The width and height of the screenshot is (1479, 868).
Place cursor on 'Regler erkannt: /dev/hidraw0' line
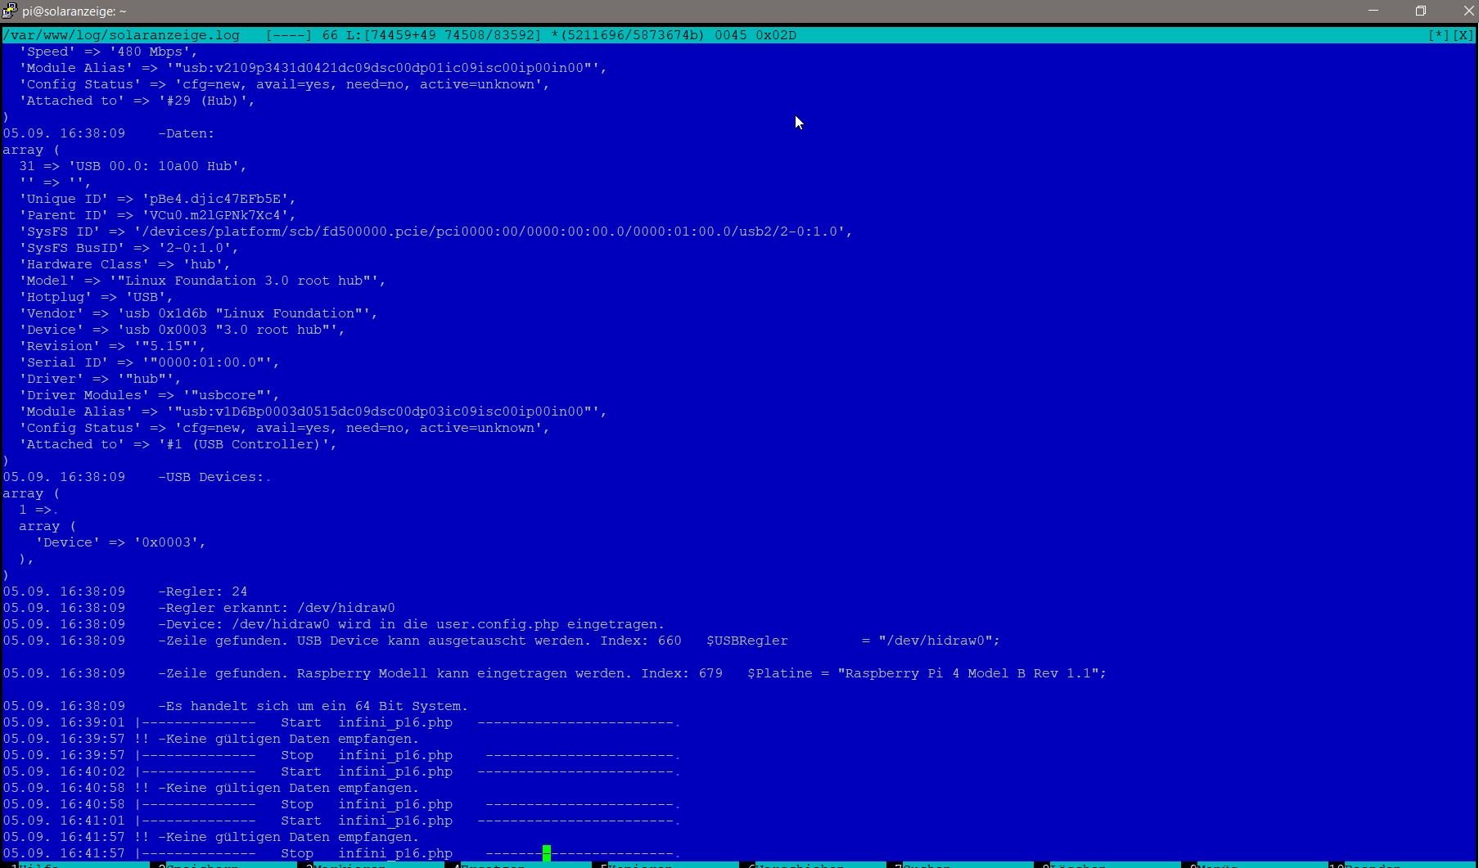click(x=277, y=608)
